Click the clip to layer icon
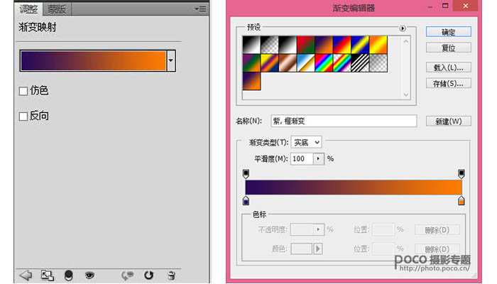 click(69, 275)
